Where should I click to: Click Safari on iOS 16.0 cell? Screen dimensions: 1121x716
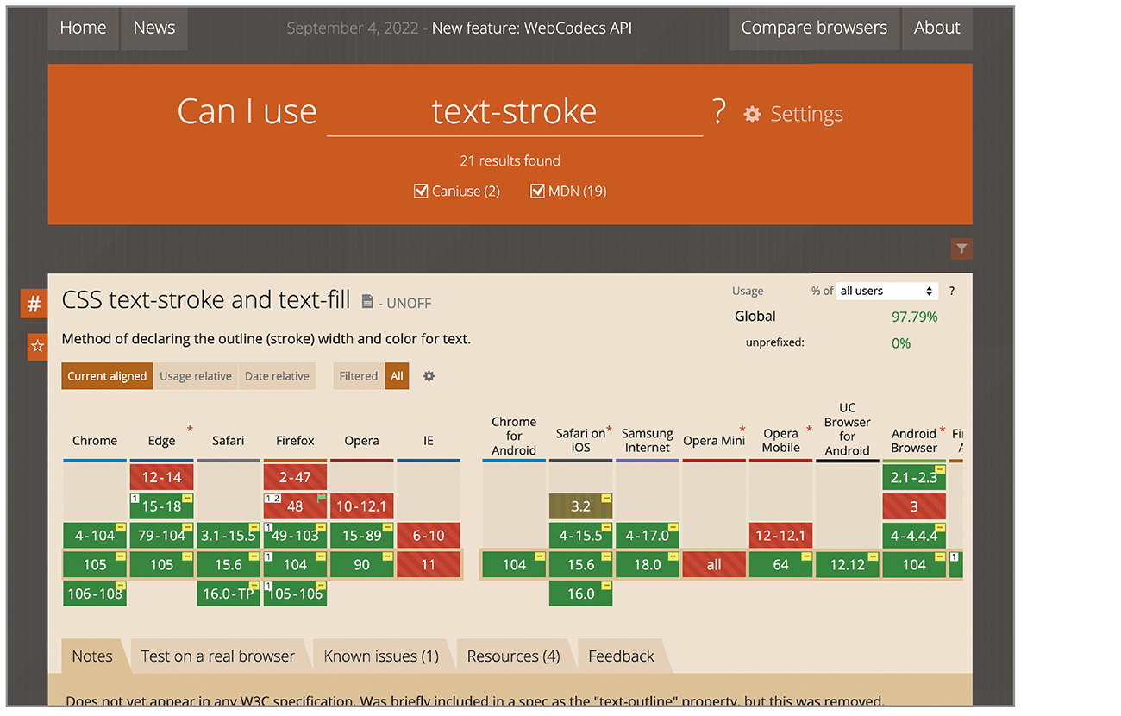(581, 594)
